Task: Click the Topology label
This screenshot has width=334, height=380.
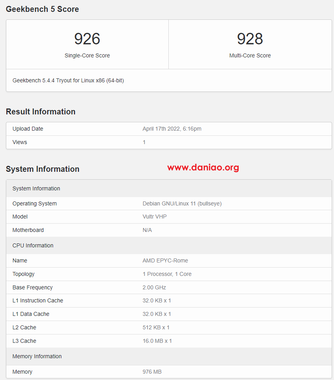Action: pos(23,274)
